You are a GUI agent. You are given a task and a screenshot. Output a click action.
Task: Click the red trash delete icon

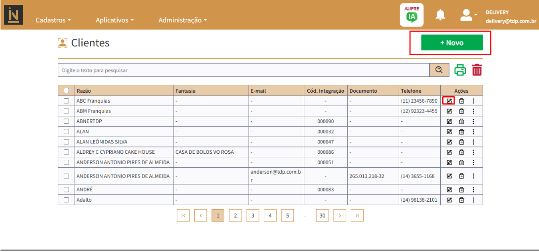pyautogui.click(x=477, y=70)
